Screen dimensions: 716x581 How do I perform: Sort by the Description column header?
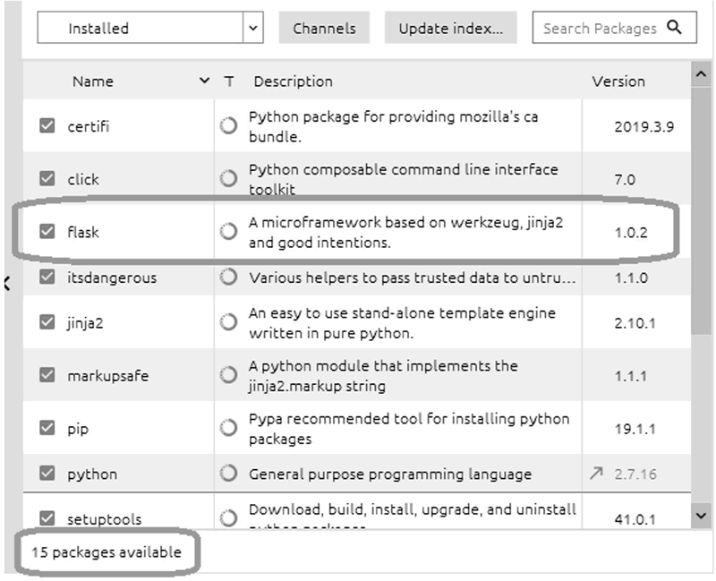tap(294, 81)
